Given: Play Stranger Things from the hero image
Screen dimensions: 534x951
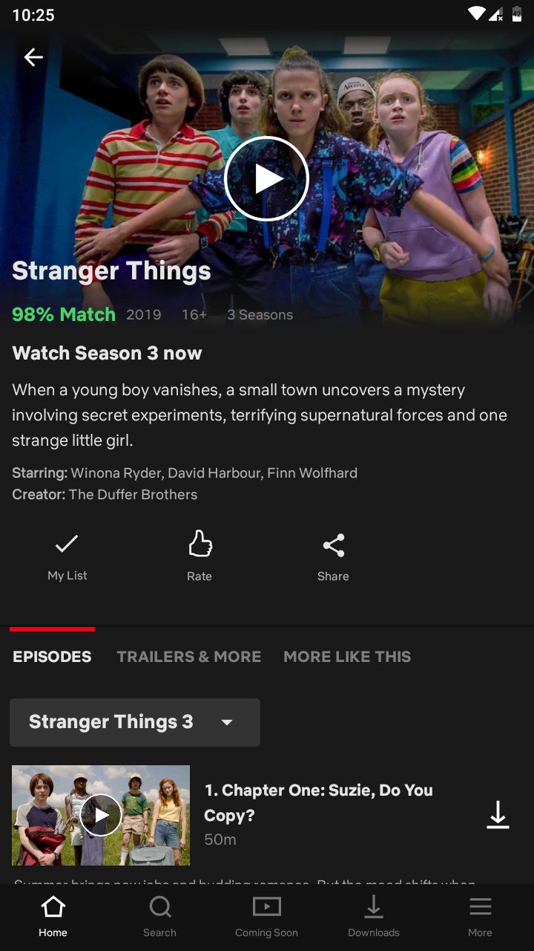Looking at the screenshot, I should (x=266, y=179).
